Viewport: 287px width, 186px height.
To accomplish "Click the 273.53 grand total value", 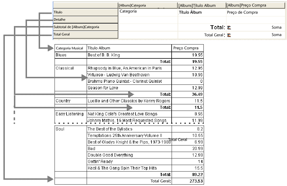I will [x=196, y=181].
